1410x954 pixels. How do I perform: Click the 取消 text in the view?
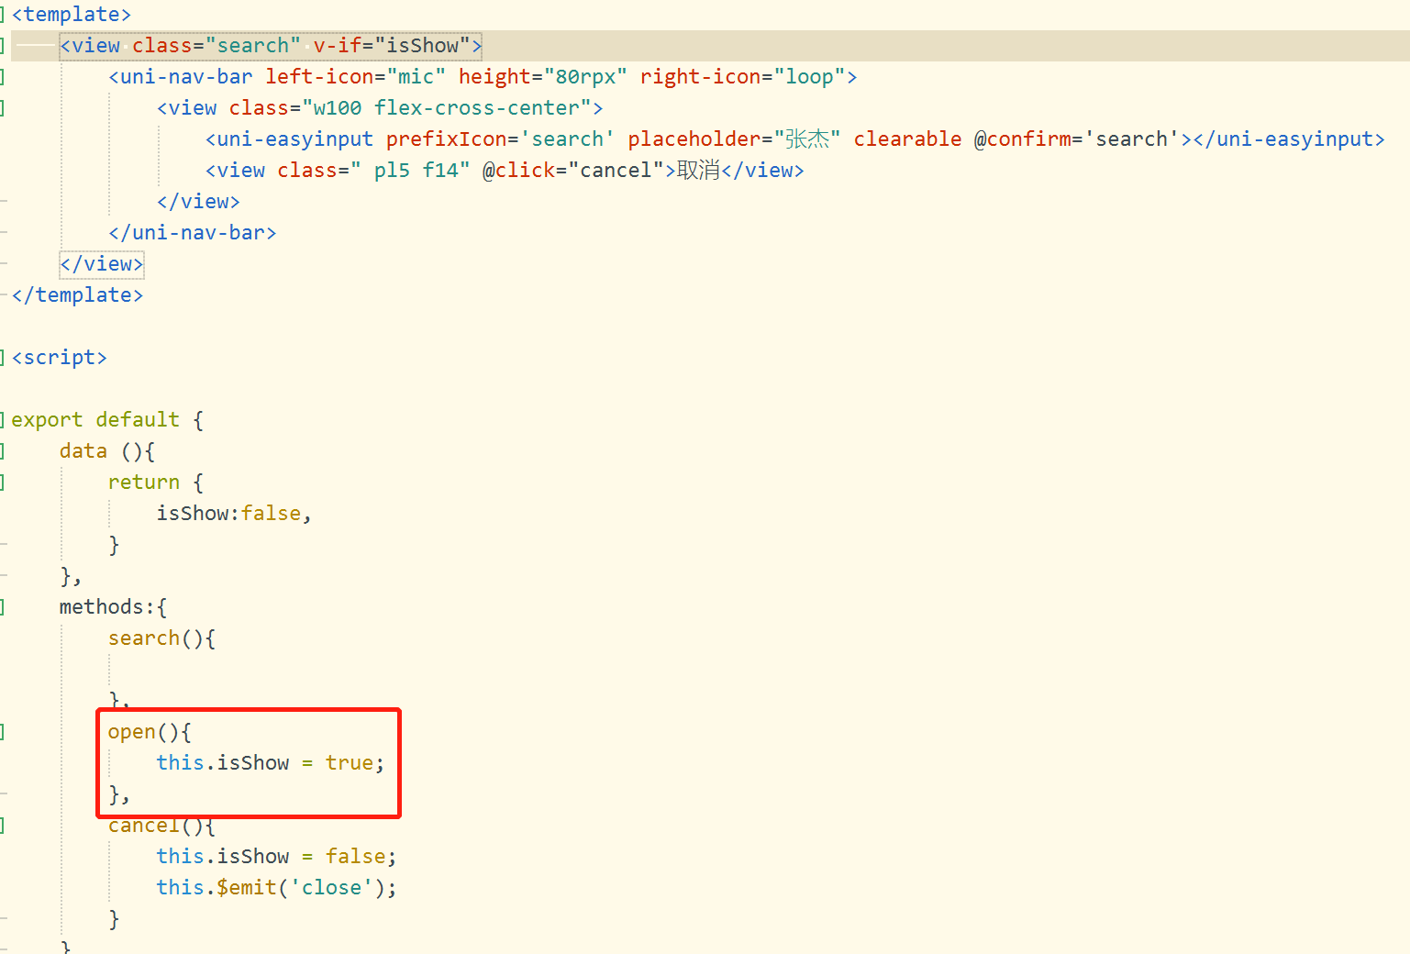[x=698, y=171]
